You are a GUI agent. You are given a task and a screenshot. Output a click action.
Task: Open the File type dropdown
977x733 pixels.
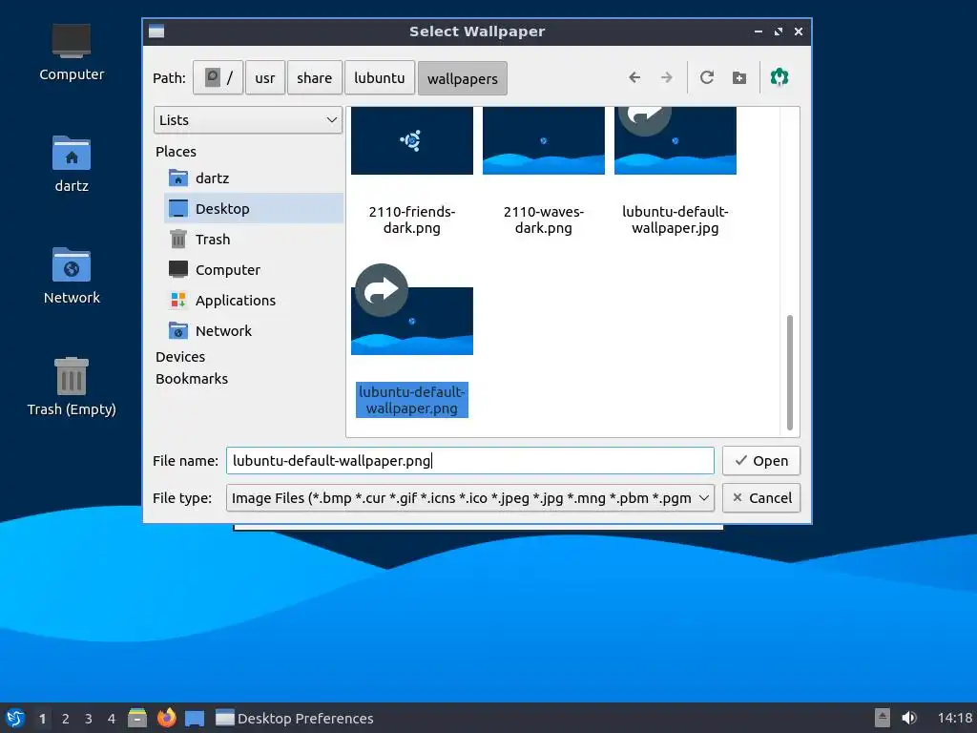coord(469,498)
